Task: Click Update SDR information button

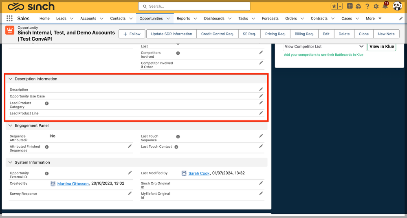Action: (x=172, y=34)
